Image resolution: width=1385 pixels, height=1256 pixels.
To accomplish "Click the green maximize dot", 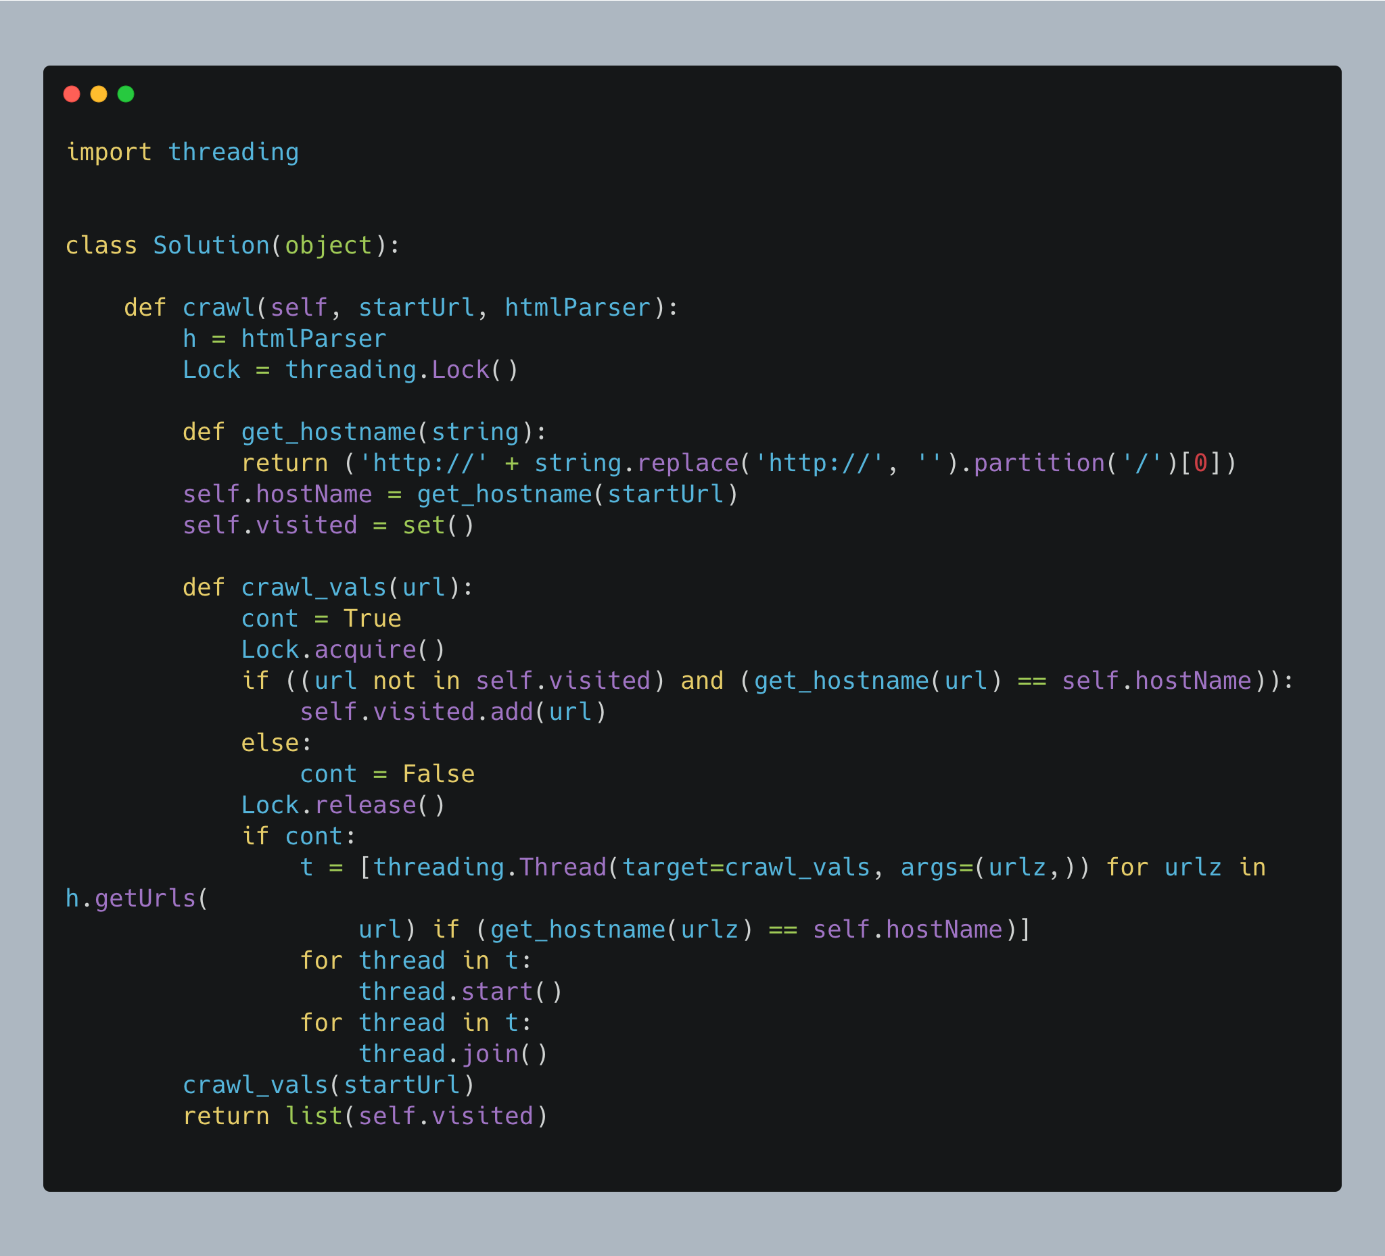I will coord(126,94).
